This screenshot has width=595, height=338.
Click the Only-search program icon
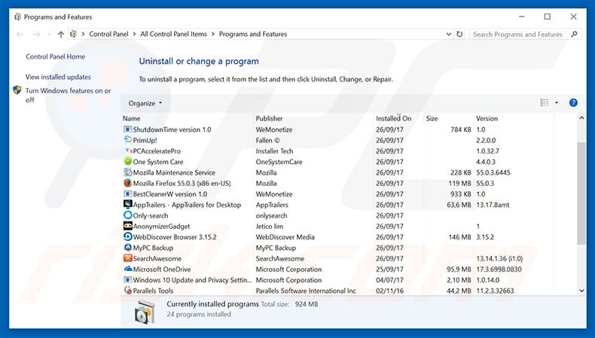pyautogui.click(x=128, y=215)
